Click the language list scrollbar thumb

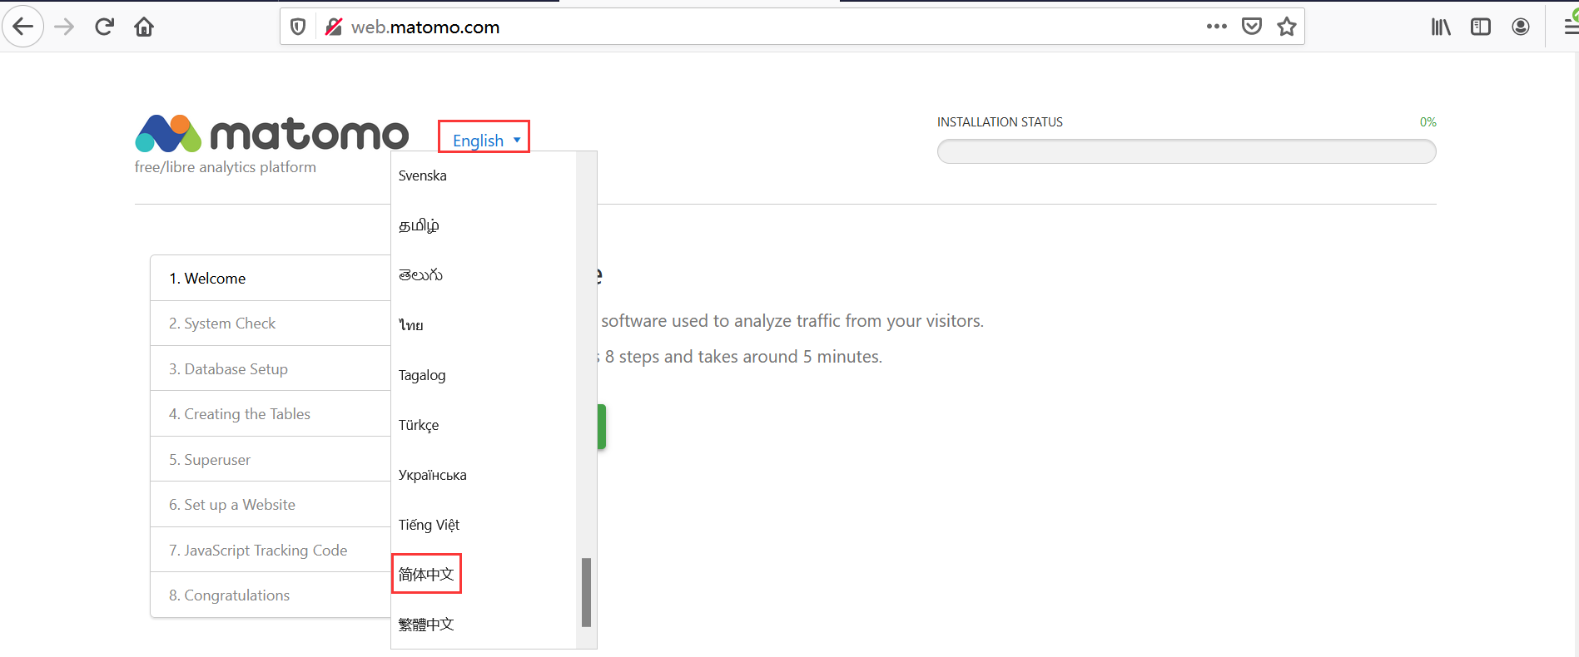point(586,592)
